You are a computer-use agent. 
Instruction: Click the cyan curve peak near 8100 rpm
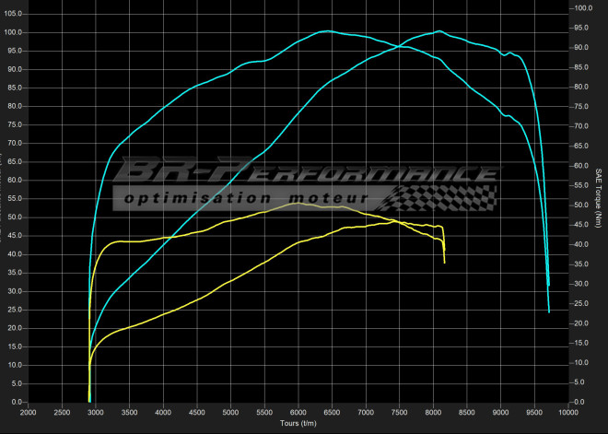click(x=438, y=31)
